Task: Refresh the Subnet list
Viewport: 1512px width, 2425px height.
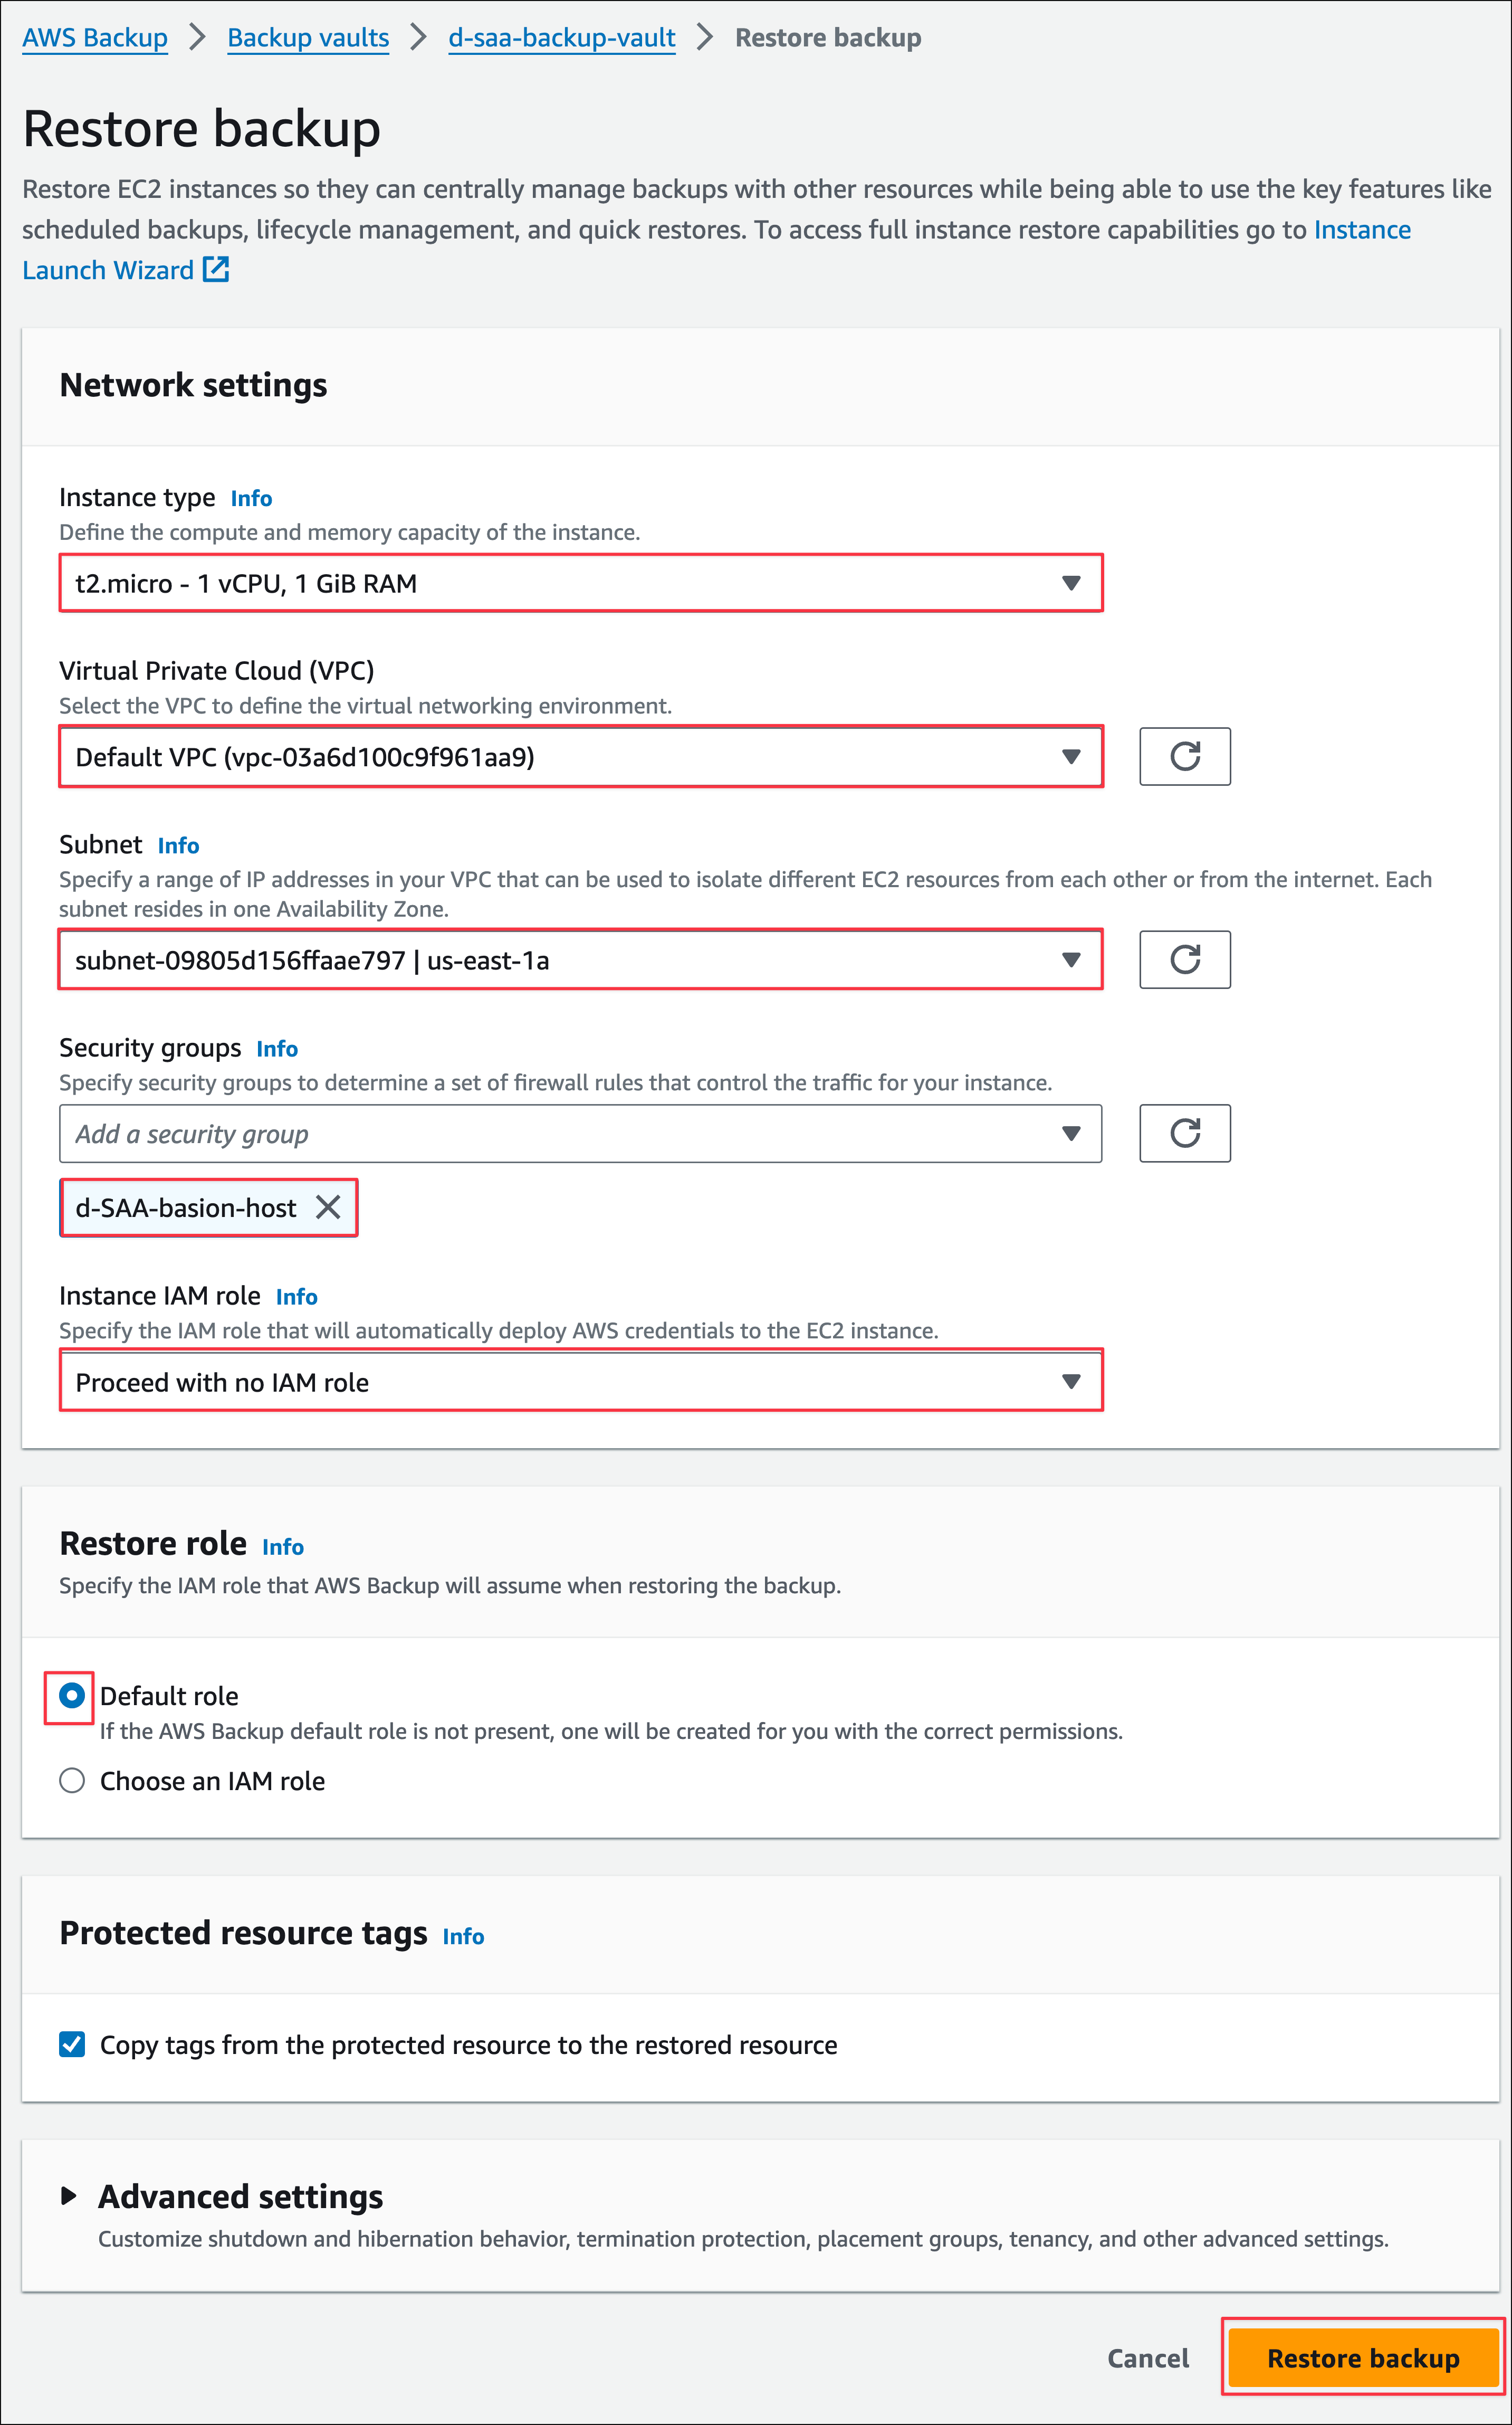Action: (x=1184, y=959)
